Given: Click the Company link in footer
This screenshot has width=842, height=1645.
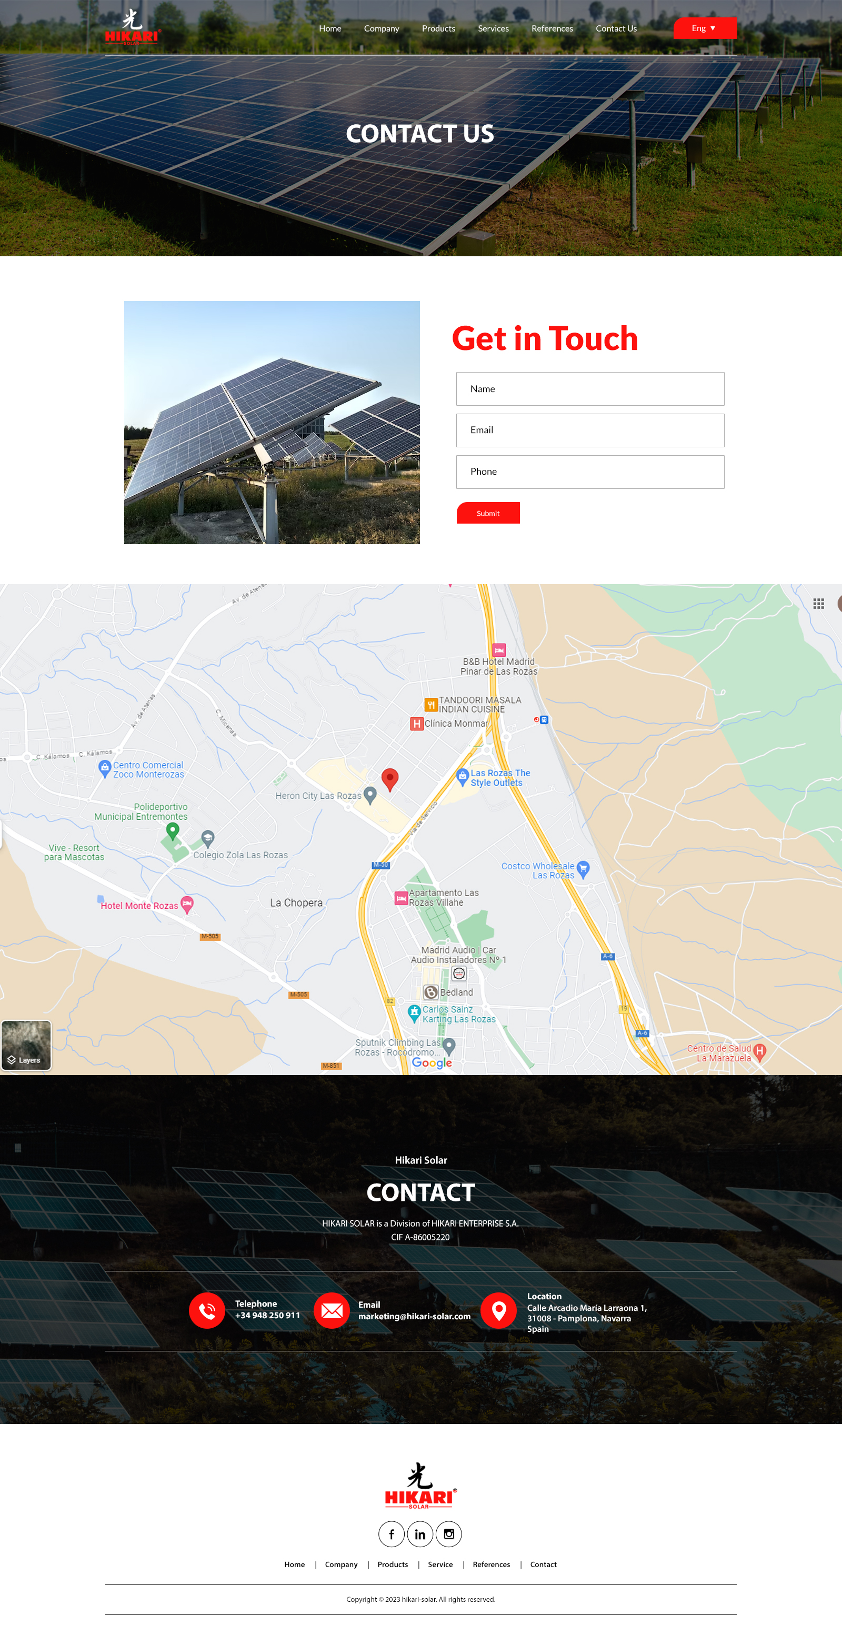Looking at the screenshot, I should 341,1564.
